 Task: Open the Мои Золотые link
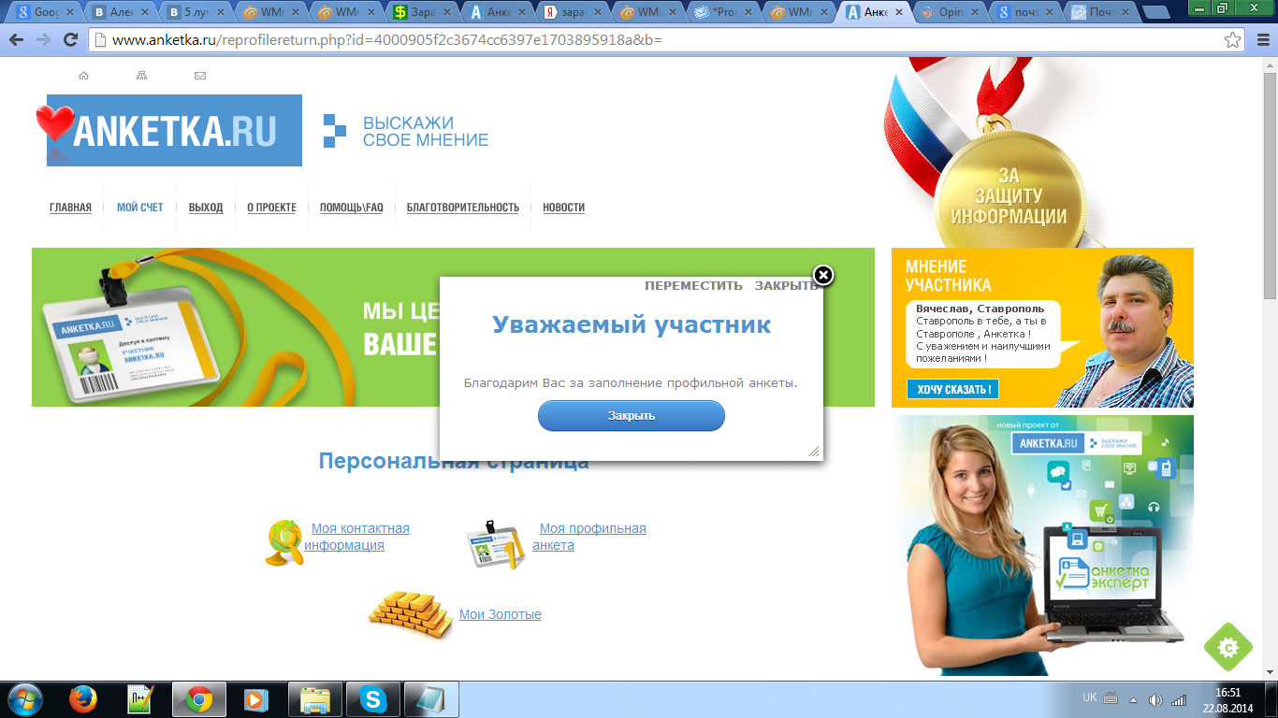click(x=501, y=614)
